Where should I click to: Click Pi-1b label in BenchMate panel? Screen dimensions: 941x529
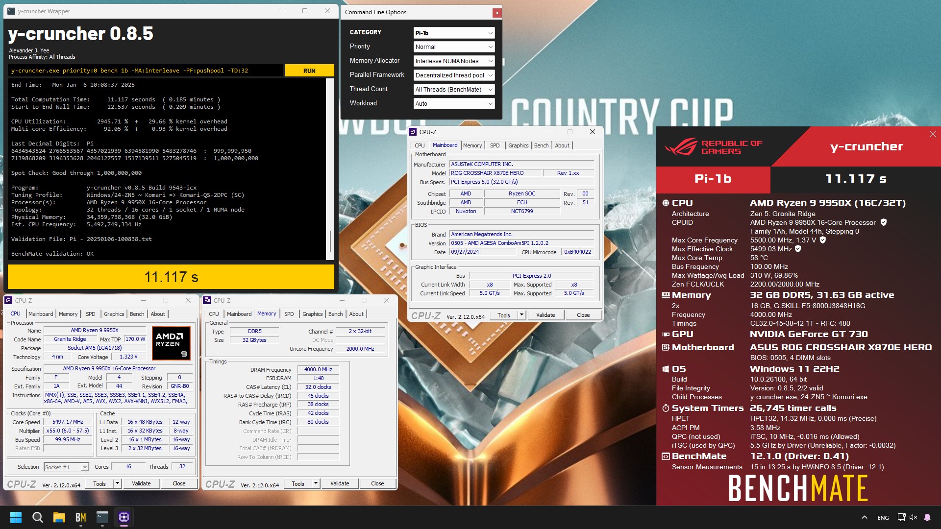pyautogui.click(x=713, y=179)
